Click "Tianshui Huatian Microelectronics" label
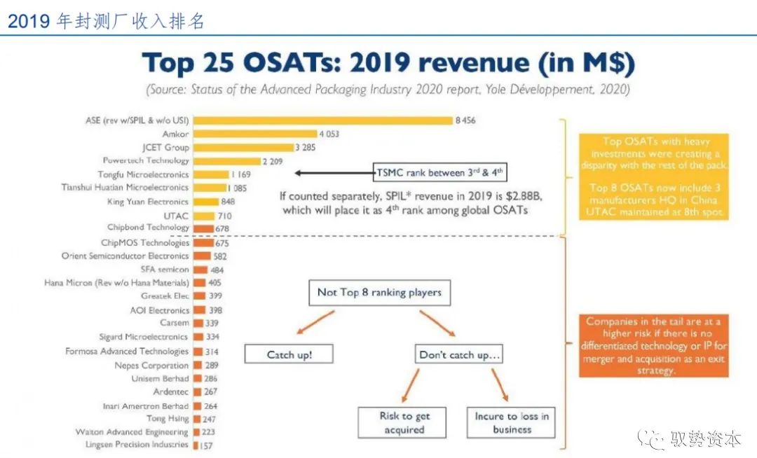 click(125, 187)
